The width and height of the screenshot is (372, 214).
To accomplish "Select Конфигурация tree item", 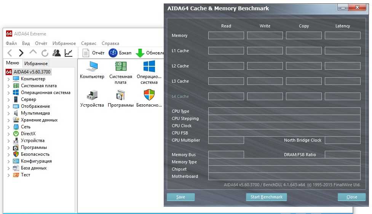I will pyautogui.click(x=36, y=161).
